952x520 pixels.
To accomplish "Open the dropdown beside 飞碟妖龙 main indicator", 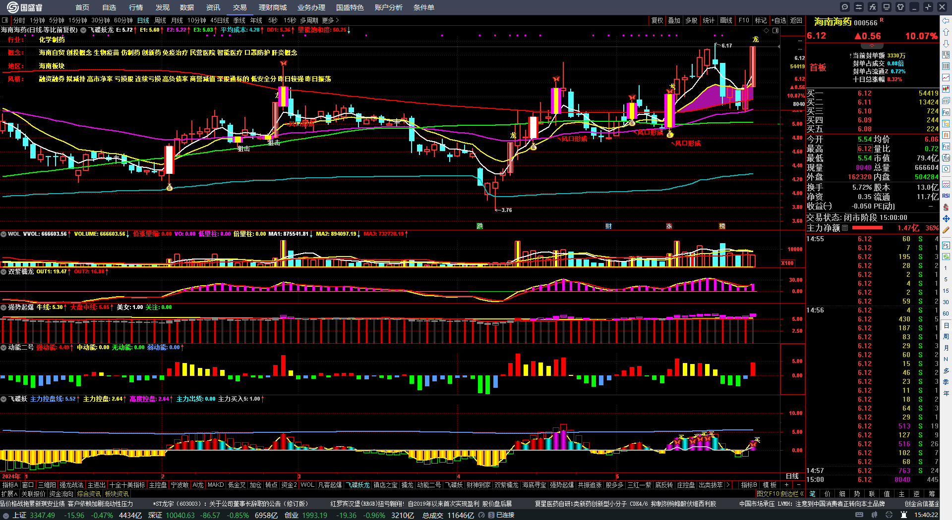I will 83,30.
